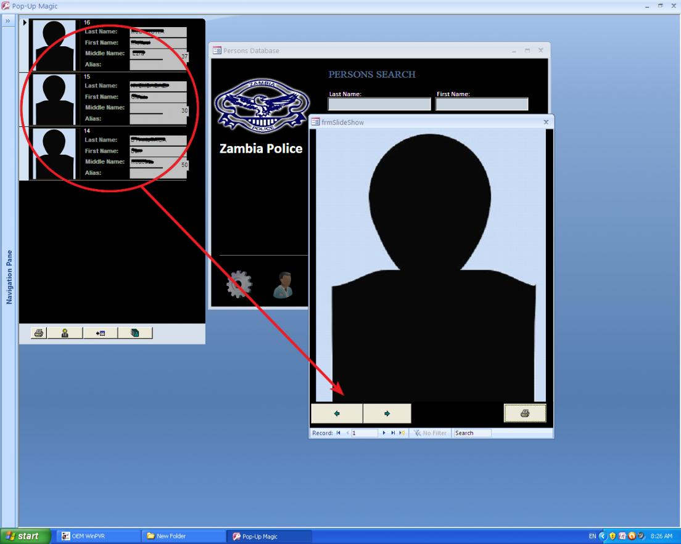Jump to the last record in the Record navigator

coord(392,433)
